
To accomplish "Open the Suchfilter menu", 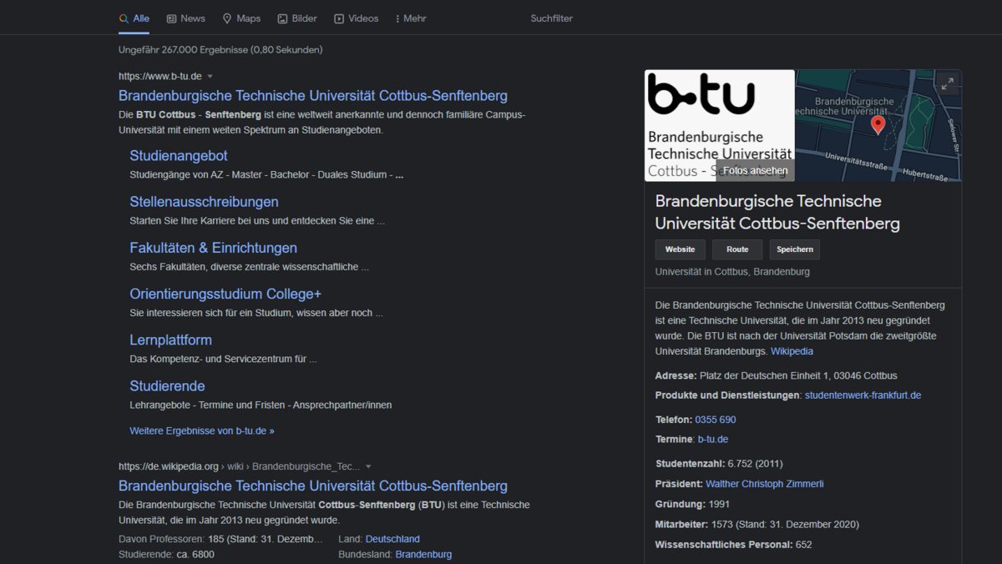I will coord(551,18).
